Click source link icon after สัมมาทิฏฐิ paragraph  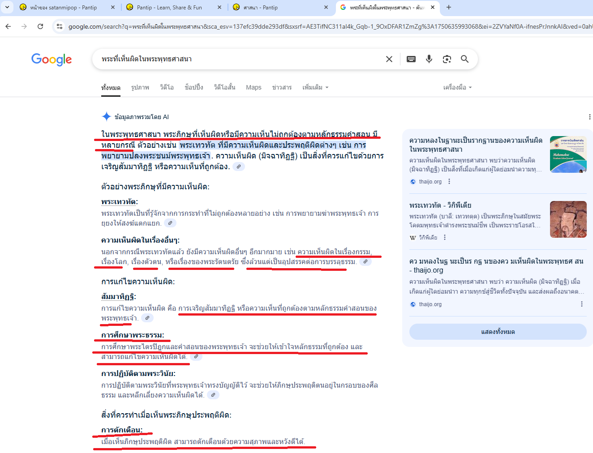click(x=239, y=167)
